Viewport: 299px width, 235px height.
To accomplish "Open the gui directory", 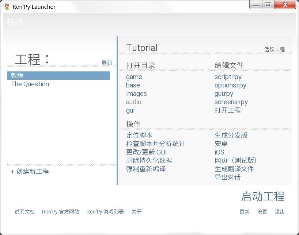I will tap(130, 110).
